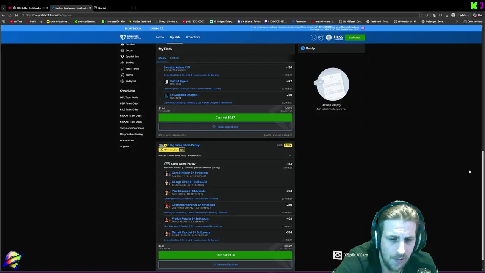Image resolution: width=485 pixels, height=273 pixels.
Task: Open House Rules link
Action: [x=127, y=140]
